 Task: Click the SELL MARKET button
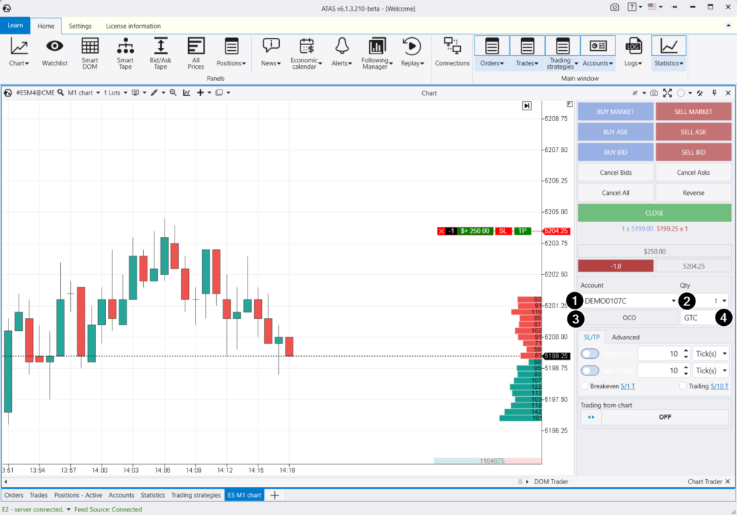click(x=693, y=112)
